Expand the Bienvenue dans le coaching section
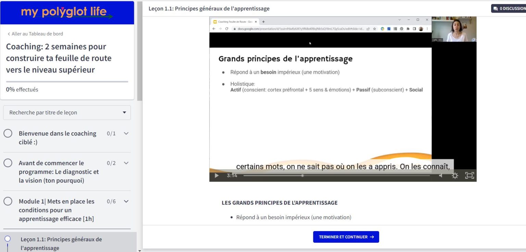Image resolution: width=526 pixels, height=252 pixels. coord(126,133)
